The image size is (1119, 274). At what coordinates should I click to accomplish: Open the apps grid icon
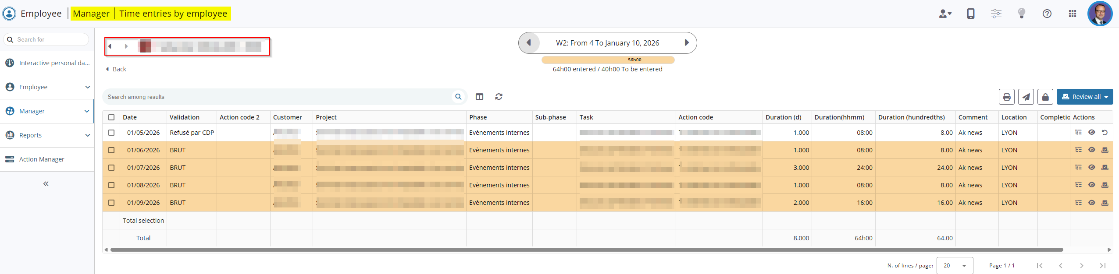tap(1073, 14)
